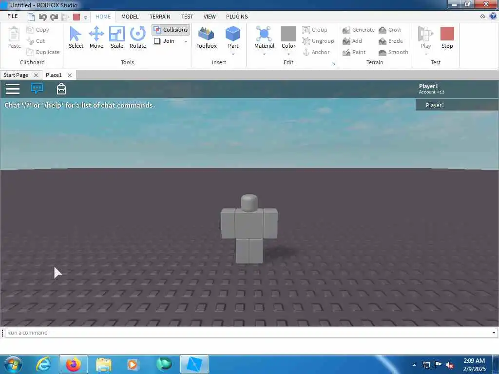Expand the Part dropdown arrow
The height and width of the screenshot is (374, 499).
click(233, 54)
